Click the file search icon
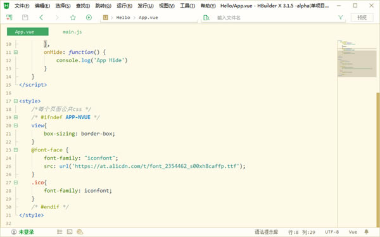Screen dimensions: 380x237 (206, 18)
